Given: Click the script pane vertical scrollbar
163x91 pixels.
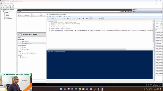Looking at the screenshot, I should point(153,33).
